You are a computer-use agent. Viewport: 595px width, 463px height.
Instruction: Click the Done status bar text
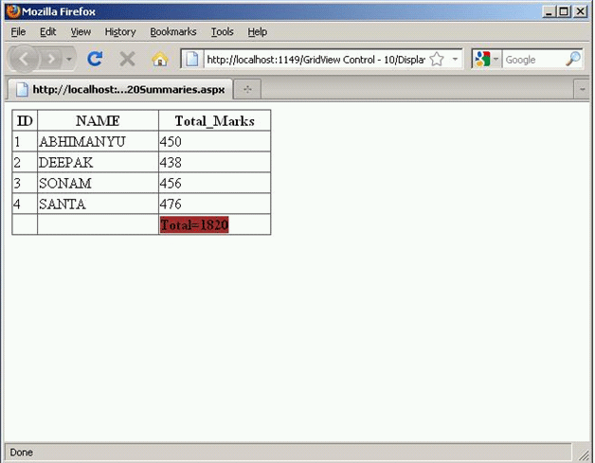pos(21,453)
